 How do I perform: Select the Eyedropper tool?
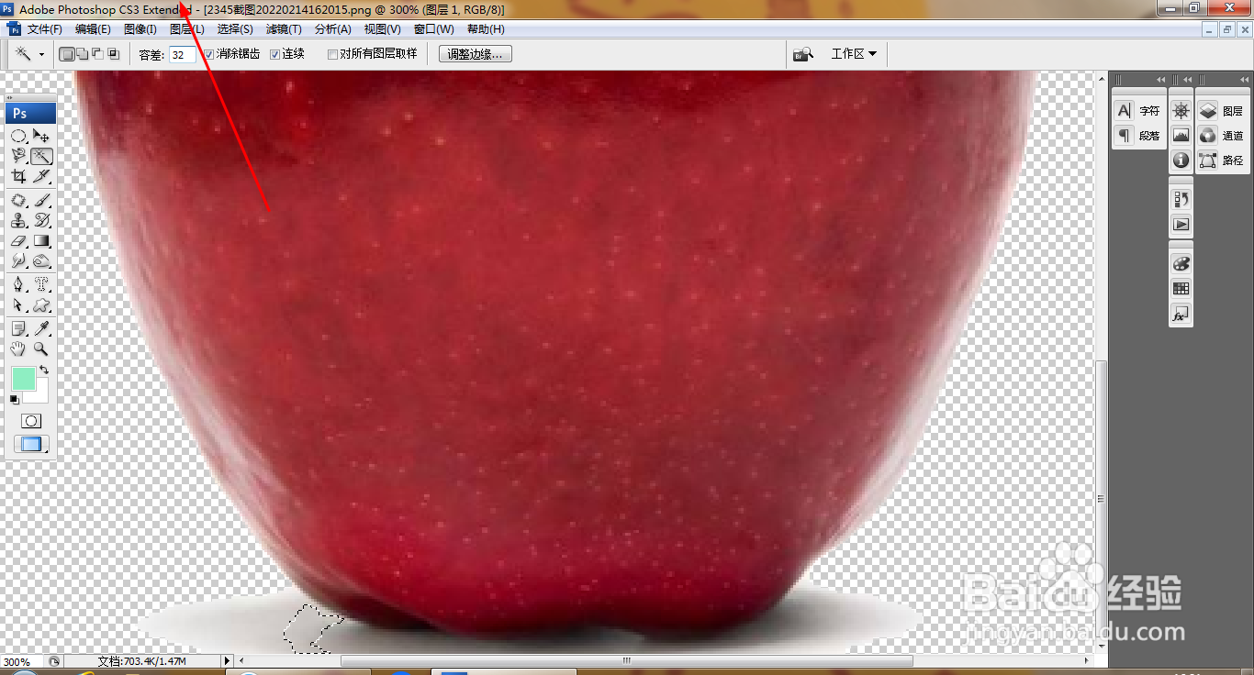click(41, 328)
